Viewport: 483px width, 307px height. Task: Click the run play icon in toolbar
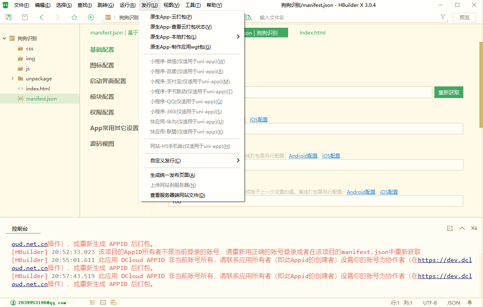point(91,17)
